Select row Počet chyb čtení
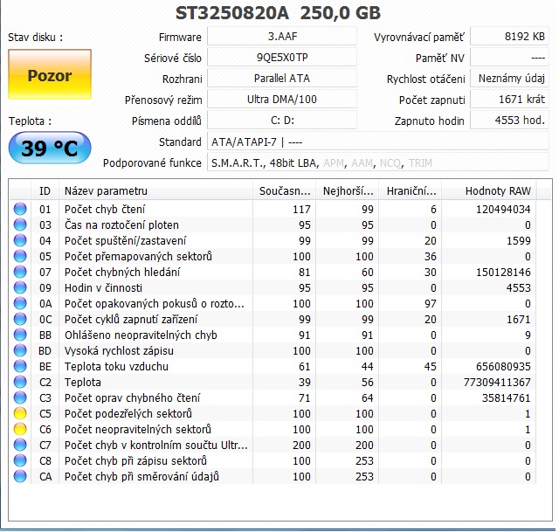The height and width of the screenshot is (532, 559). 273,209
